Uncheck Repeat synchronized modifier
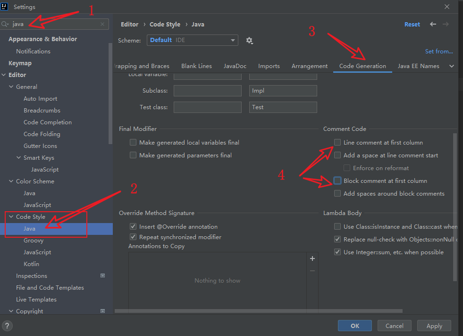The image size is (463, 336). [133, 237]
